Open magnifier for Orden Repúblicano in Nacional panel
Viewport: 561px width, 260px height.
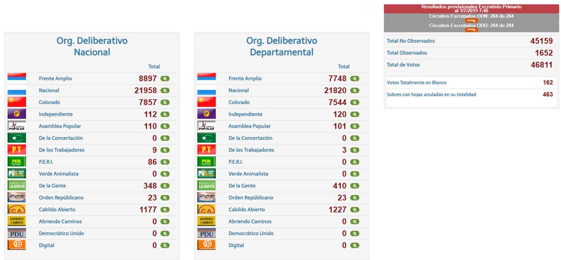165,198
